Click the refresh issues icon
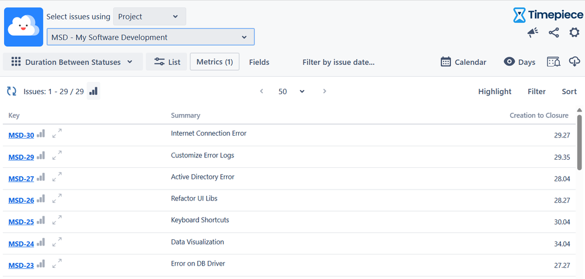This screenshot has height=279, width=585. (12, 91)
